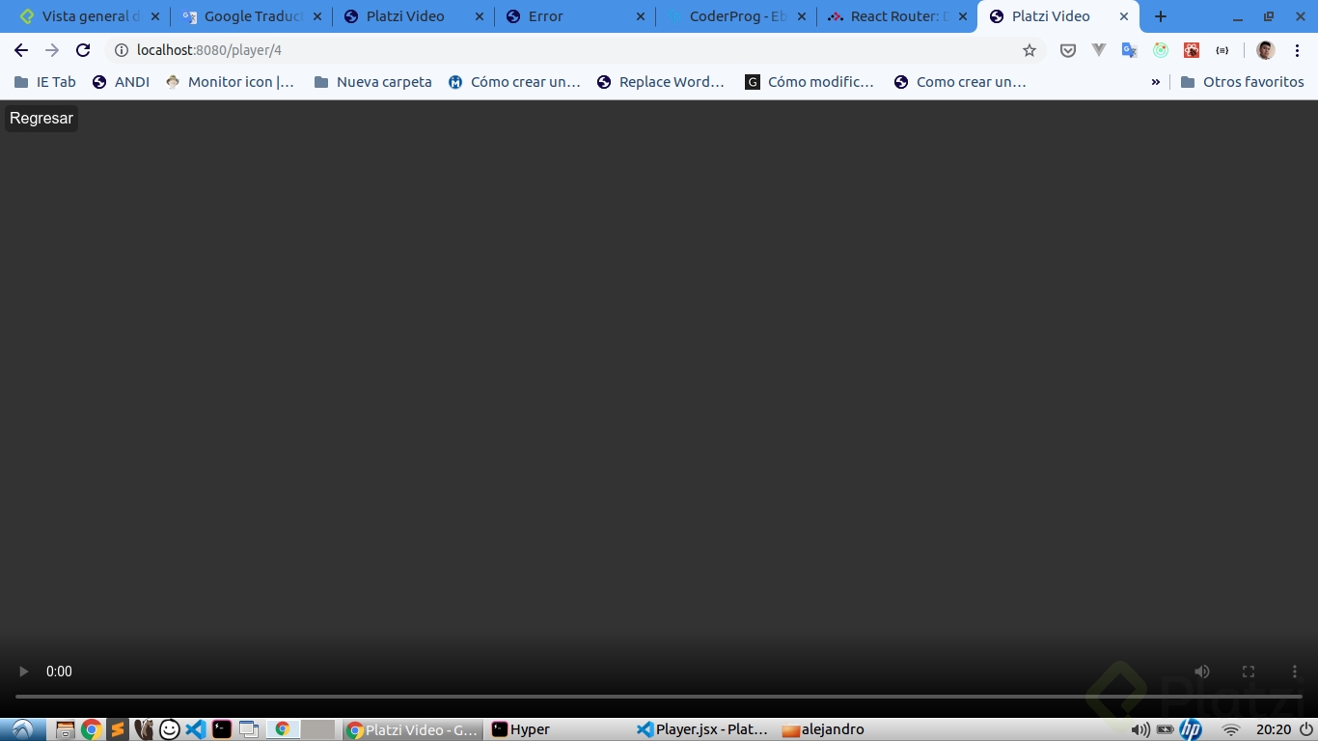Screen dimensions: 1318x741
Task: Mute the video player audio
Action: tap(1202, 672)
